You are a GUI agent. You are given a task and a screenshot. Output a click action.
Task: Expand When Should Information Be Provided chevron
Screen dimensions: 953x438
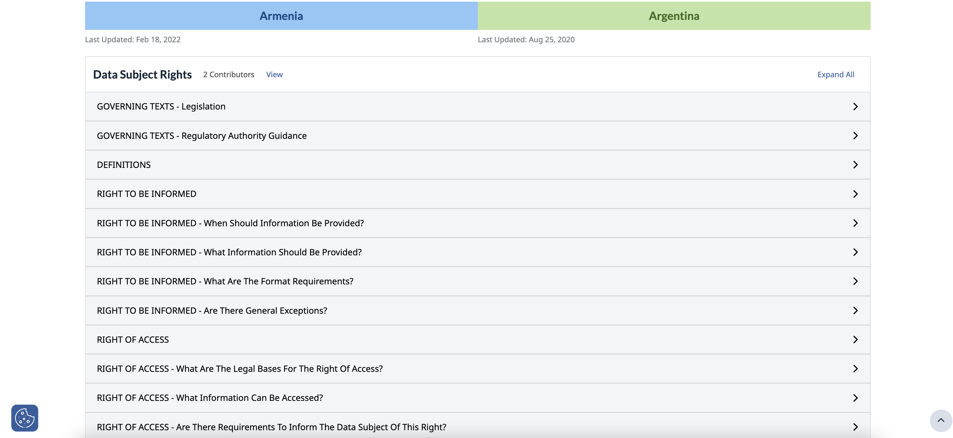tap(855, 223)
